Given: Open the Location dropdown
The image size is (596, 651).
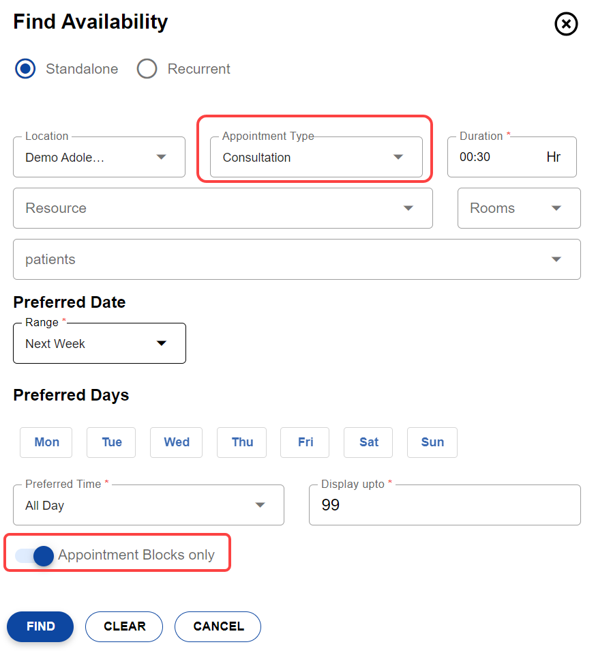Looking at the screenshot, I should [99, 157].
